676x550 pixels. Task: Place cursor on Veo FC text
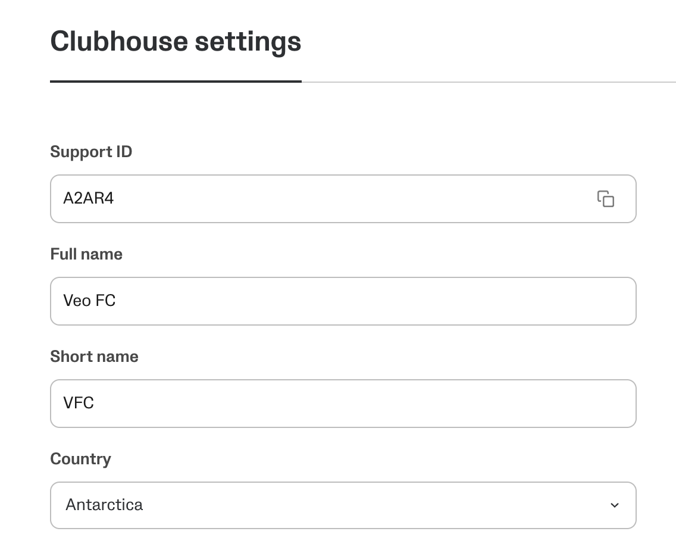tap(89, 301)
